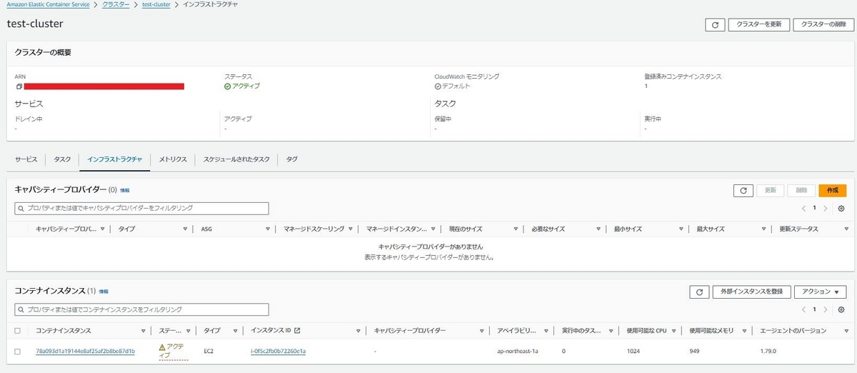857x373 pixels.
Task: Click 情報 link beside キャパシティープロバイダー heading
Action: tap(125, 191)
